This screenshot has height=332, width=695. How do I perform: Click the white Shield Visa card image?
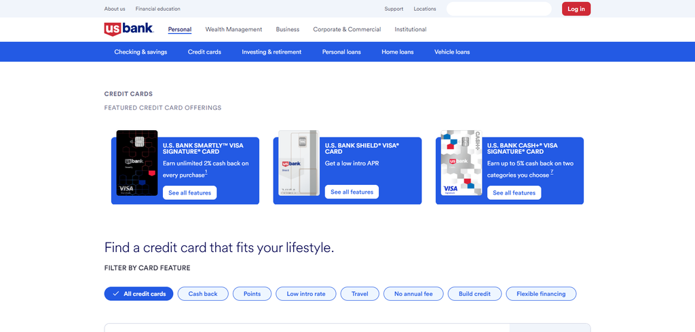[299, 163]
